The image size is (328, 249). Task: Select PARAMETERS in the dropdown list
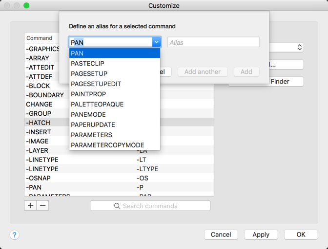[x=91, y=135]
